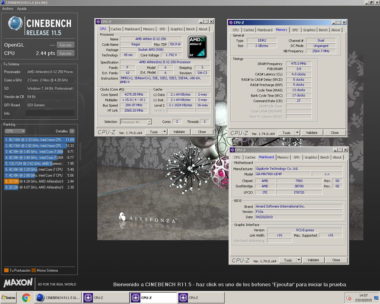Click Close in the Memory window
This screenshot has height=304, width=380.
(x=335, y=133)
